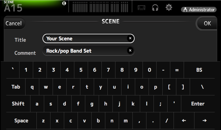
Task: Click the Title input field
Action: point(85,38)
